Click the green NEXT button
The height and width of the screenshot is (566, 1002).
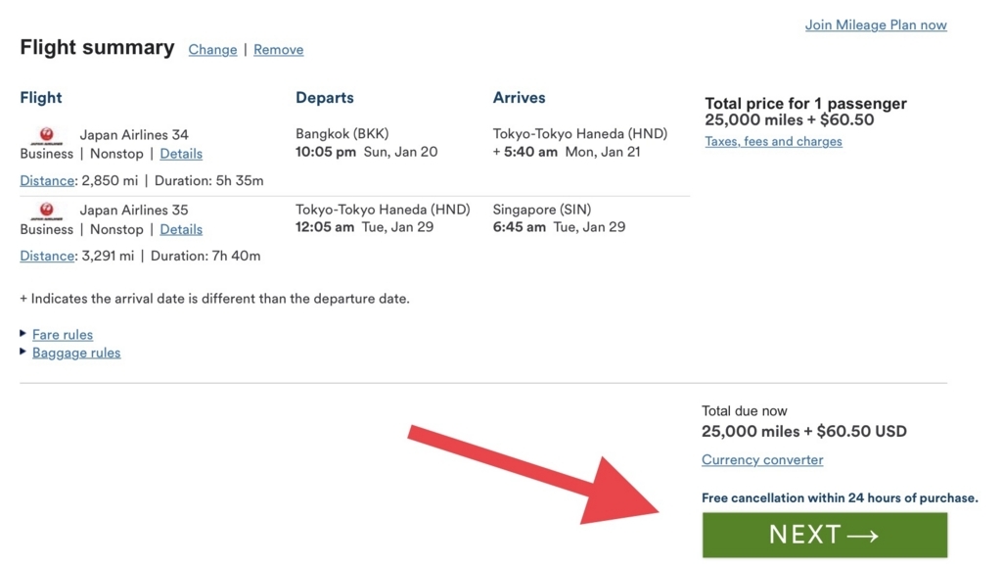click(x=824, y=535)
